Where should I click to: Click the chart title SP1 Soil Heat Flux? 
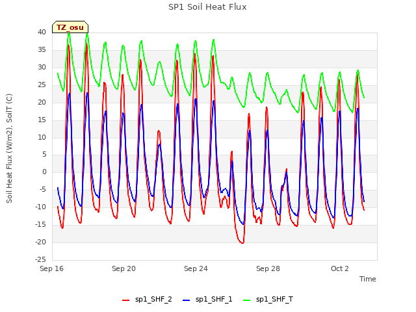click(207, 7)
